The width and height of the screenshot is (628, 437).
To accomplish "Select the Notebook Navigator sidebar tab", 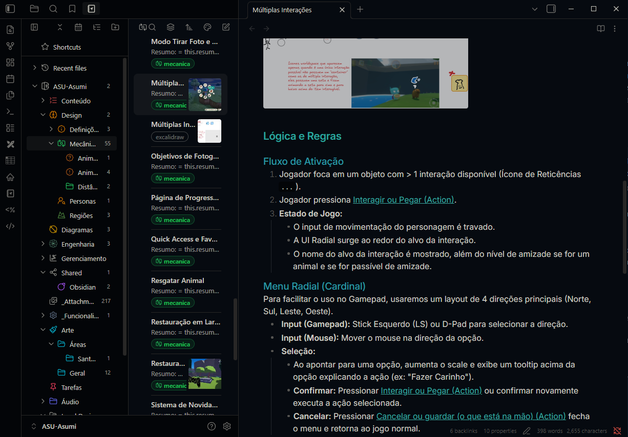I will click(91, 9).
